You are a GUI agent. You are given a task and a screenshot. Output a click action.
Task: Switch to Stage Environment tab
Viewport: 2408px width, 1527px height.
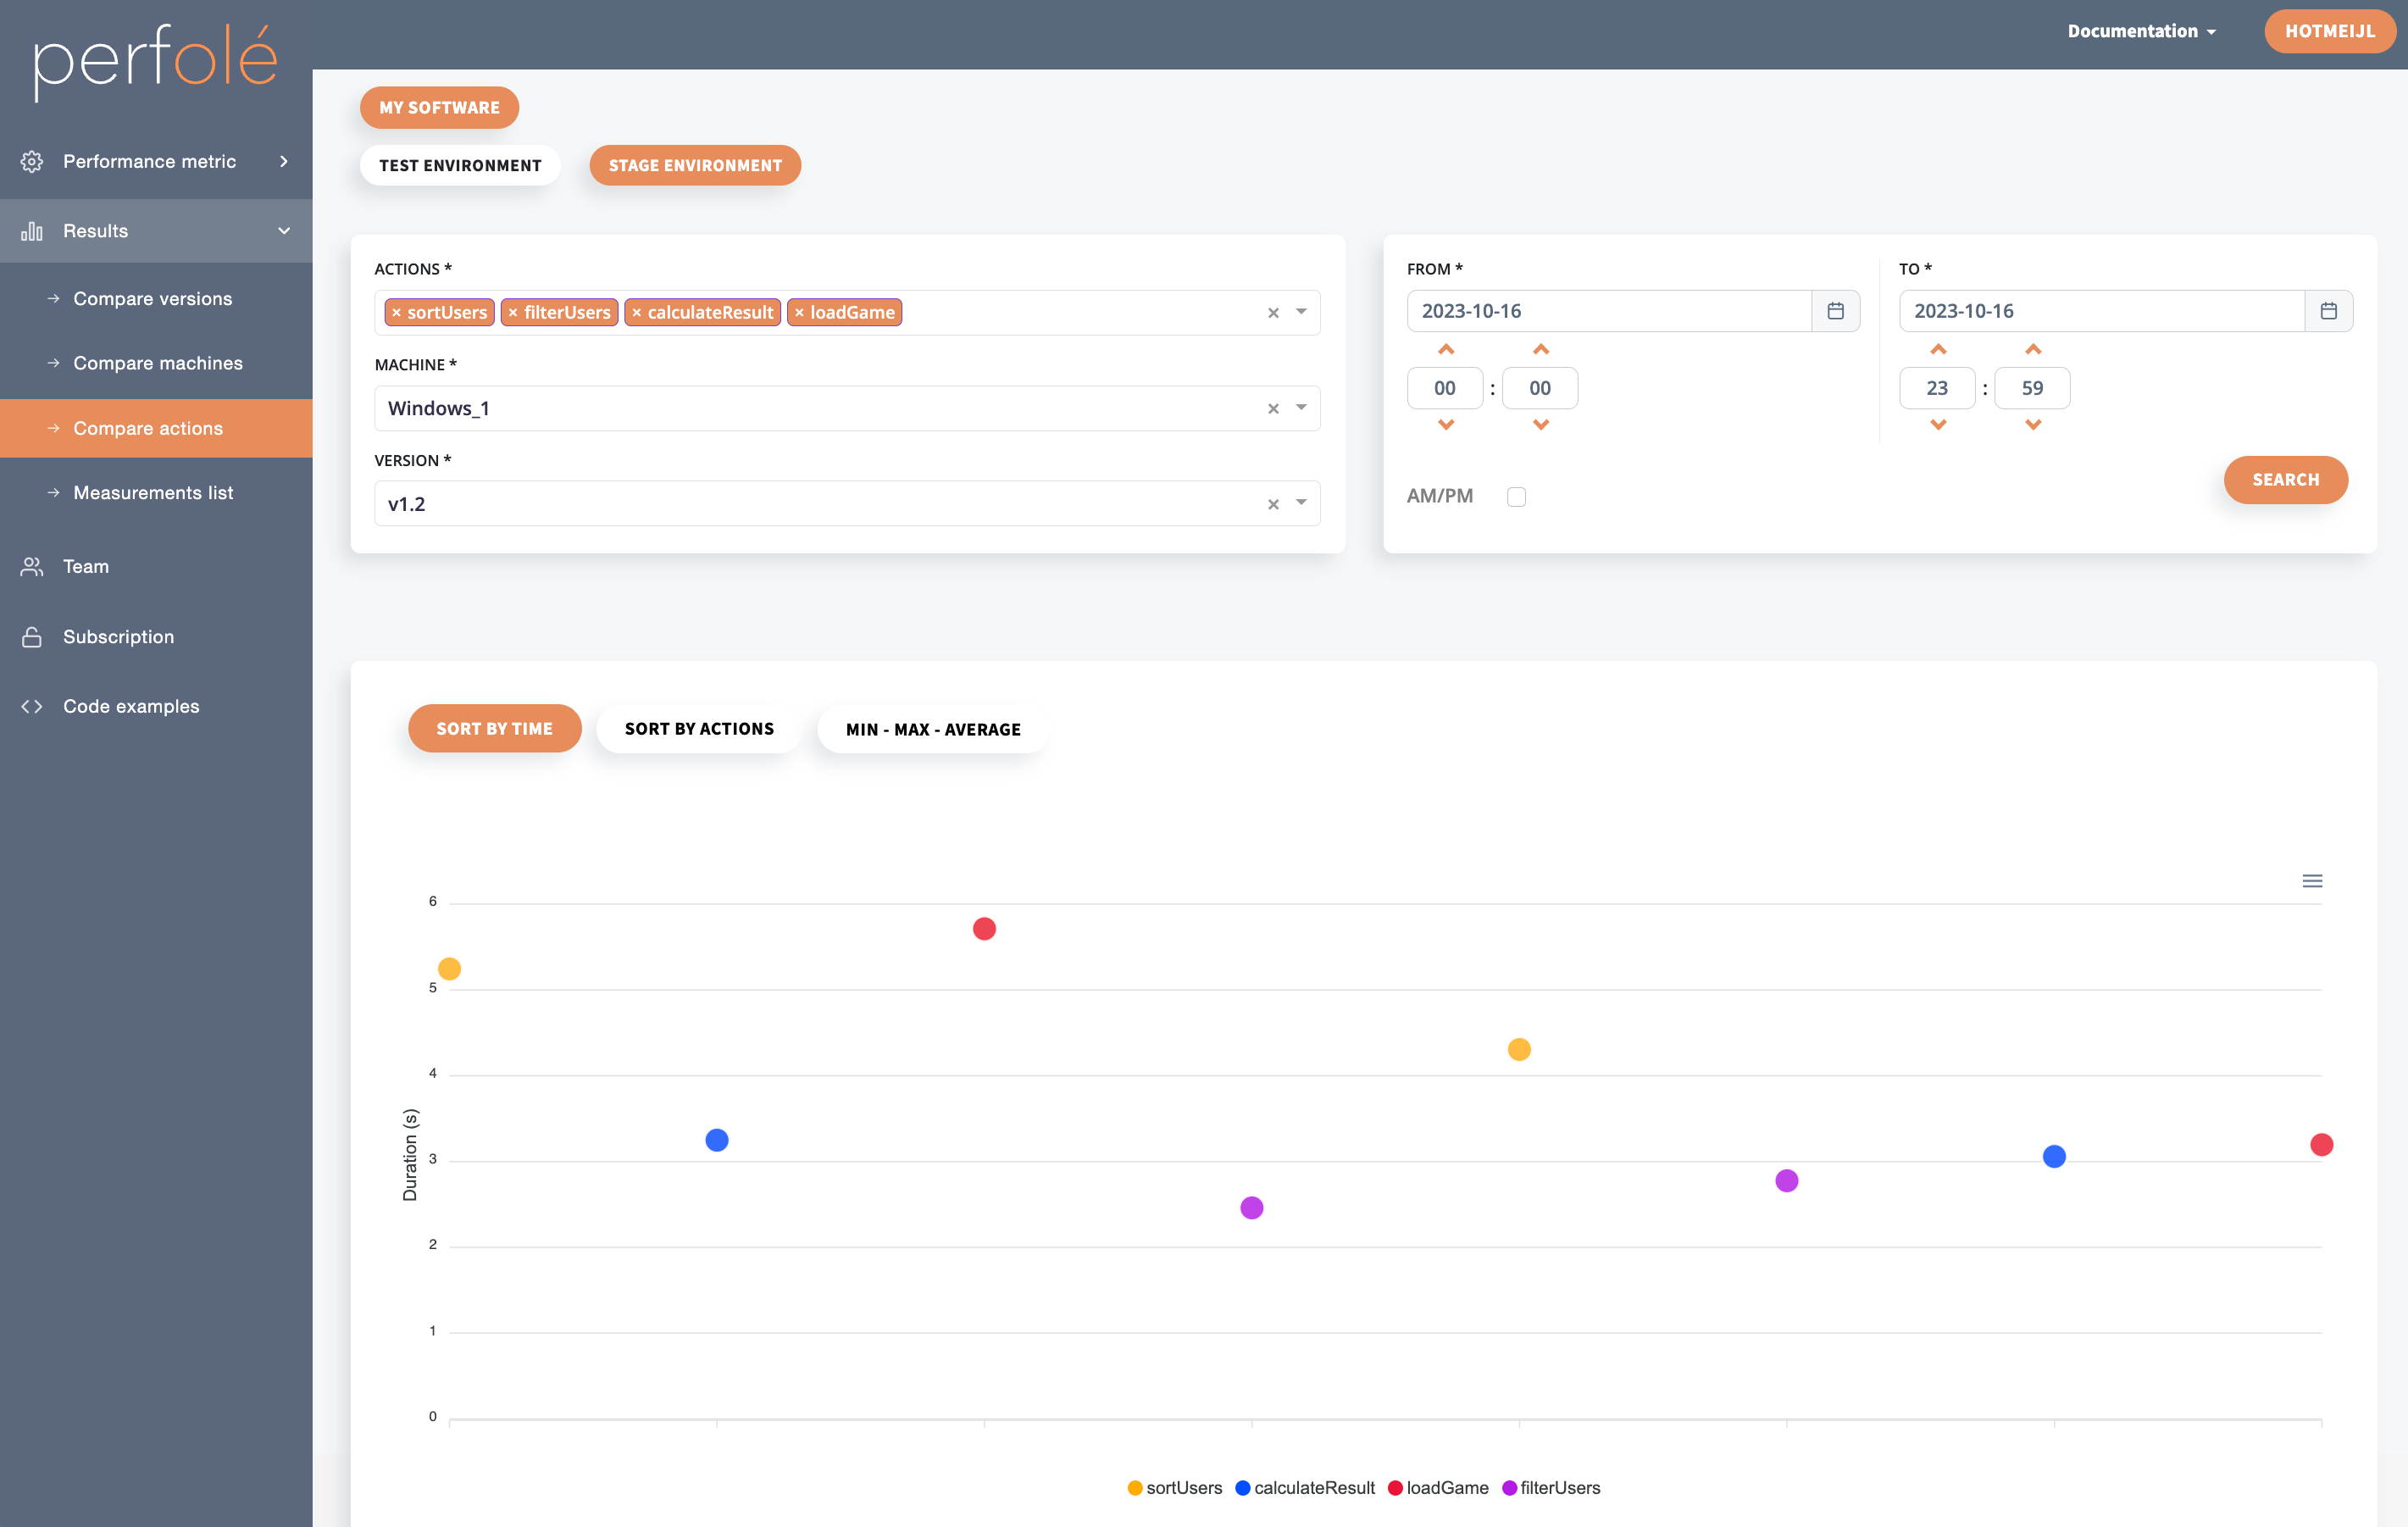click(x=695, y=165)
